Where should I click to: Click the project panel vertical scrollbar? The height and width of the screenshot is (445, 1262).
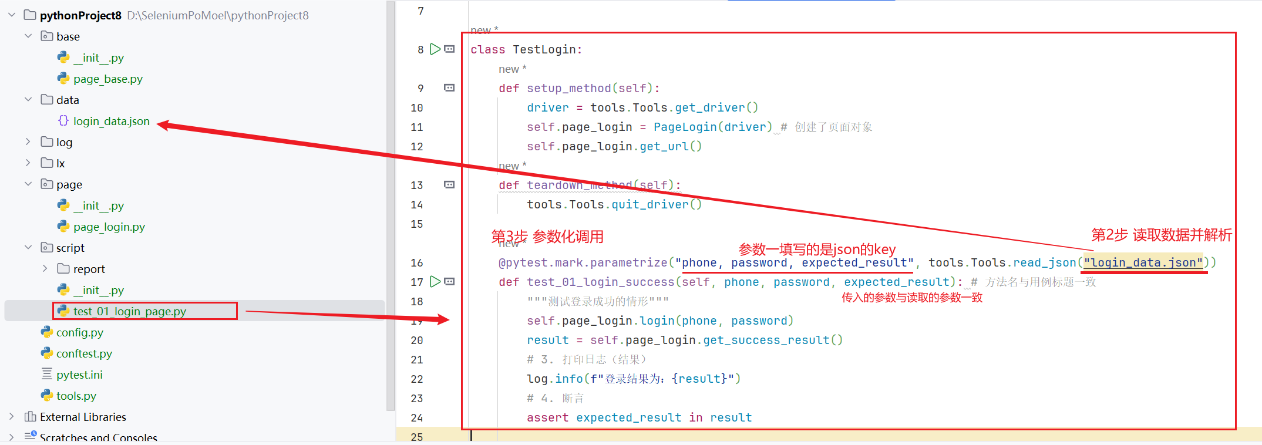(391, 205)
